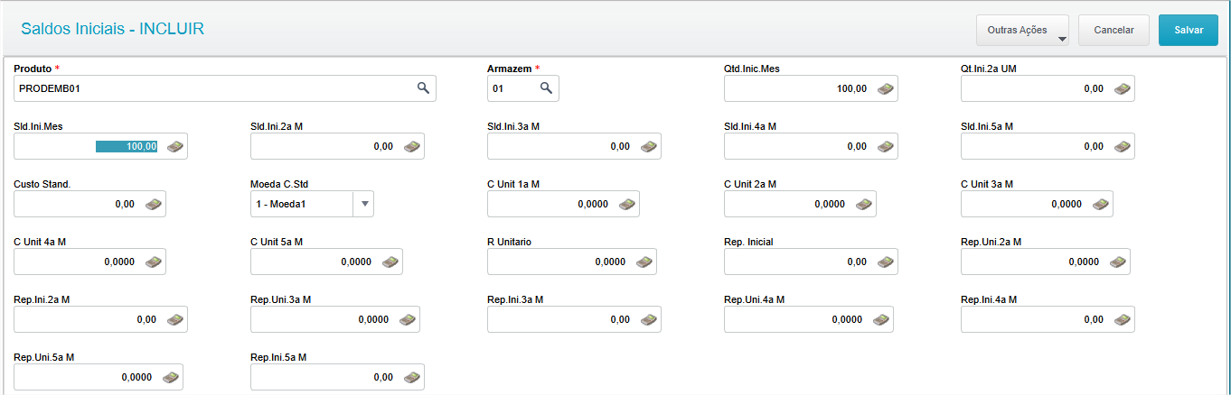Click calculator icon beside Qt.Ini.2a UM
The width and height of the screenshot is (1231, 395).
(x=1122, y=88)
